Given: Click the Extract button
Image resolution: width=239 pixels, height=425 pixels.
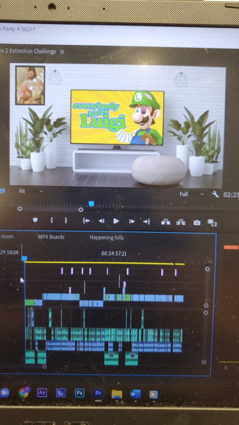Looking at the screenshot, I should pos(181,222).
